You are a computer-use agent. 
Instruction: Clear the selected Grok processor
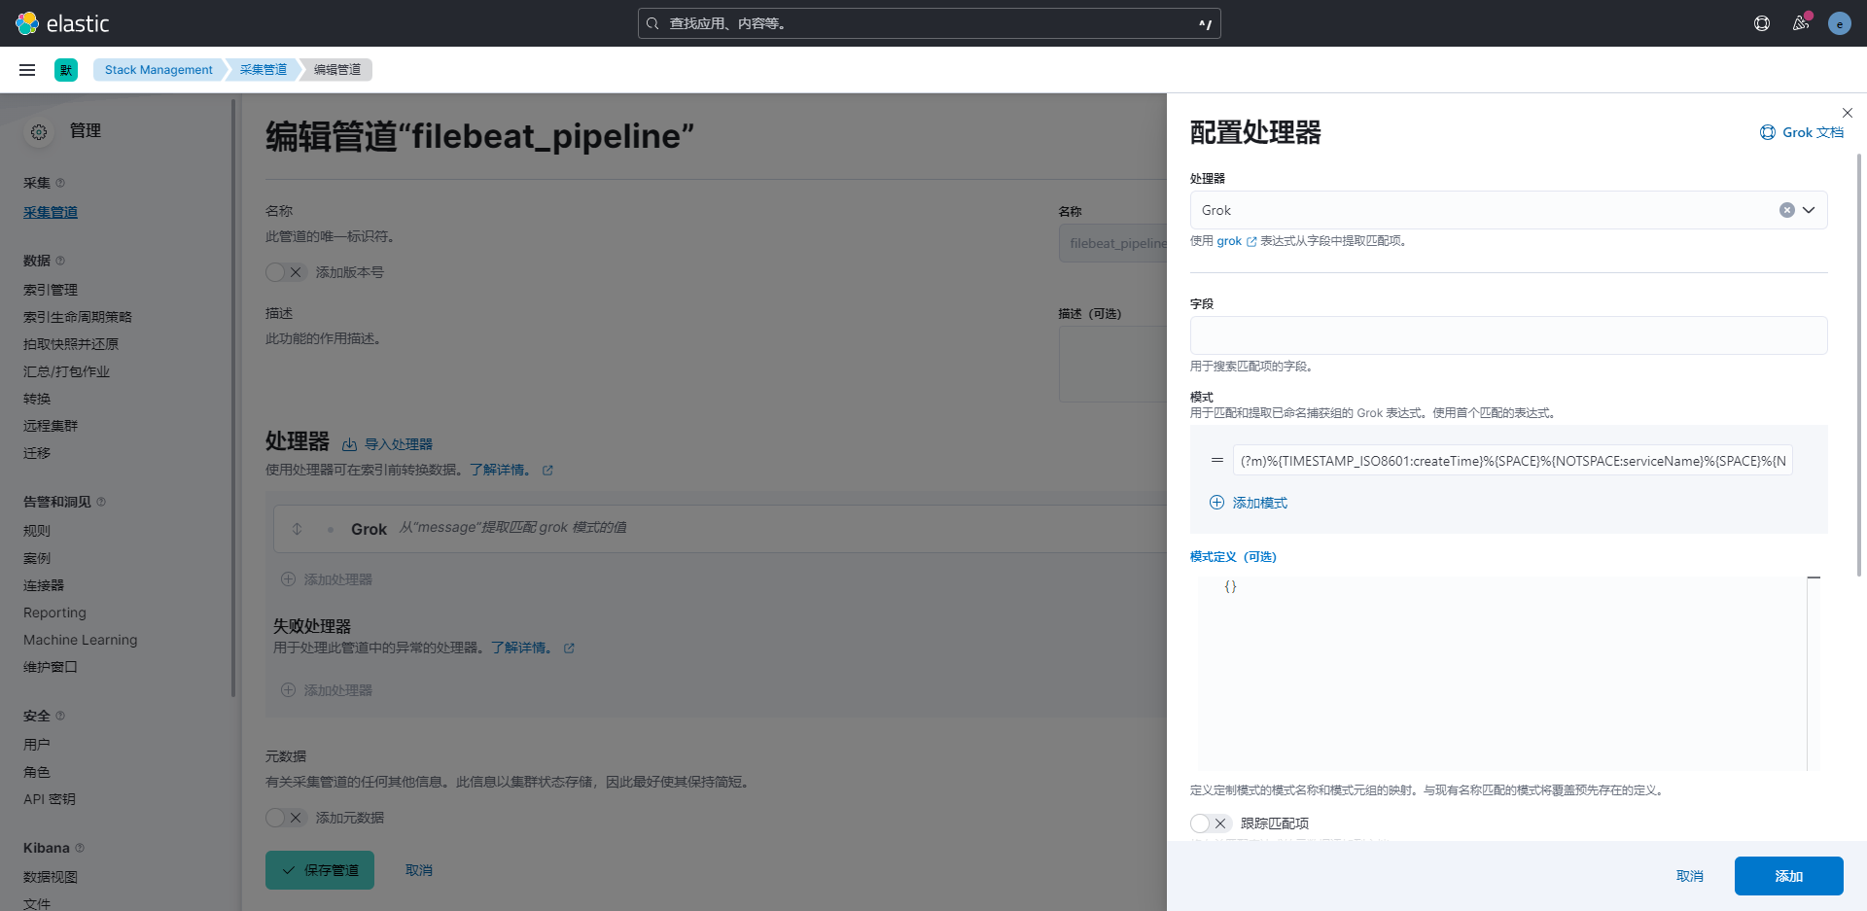click(x=1786, y=210)
